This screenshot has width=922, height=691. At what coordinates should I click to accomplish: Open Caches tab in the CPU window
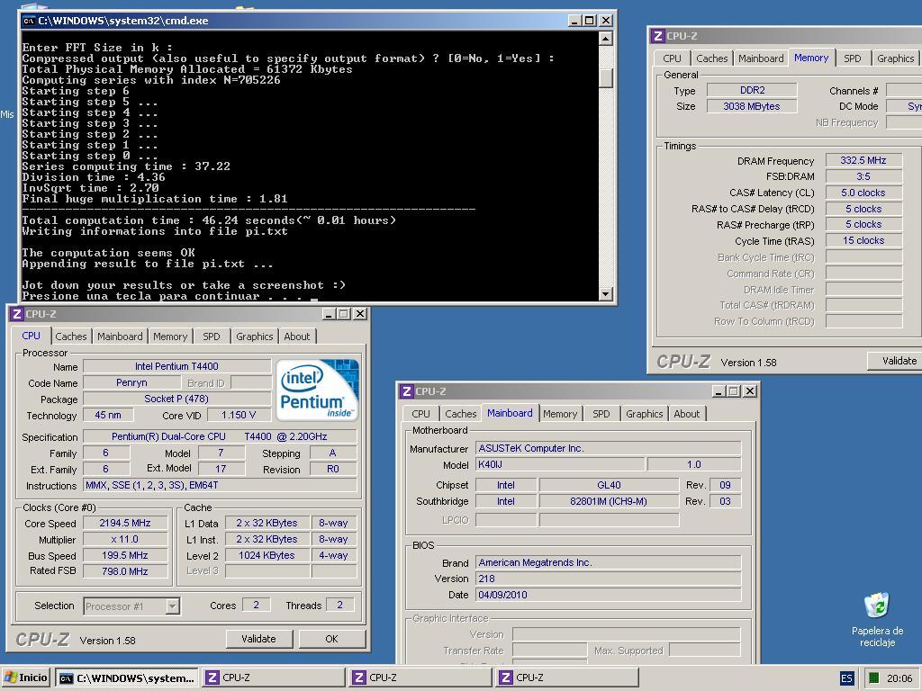point(71,337)
